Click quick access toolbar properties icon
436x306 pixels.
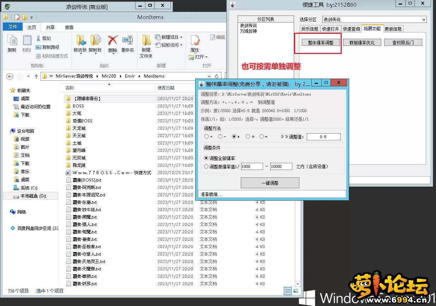click(x=17, y=17)
